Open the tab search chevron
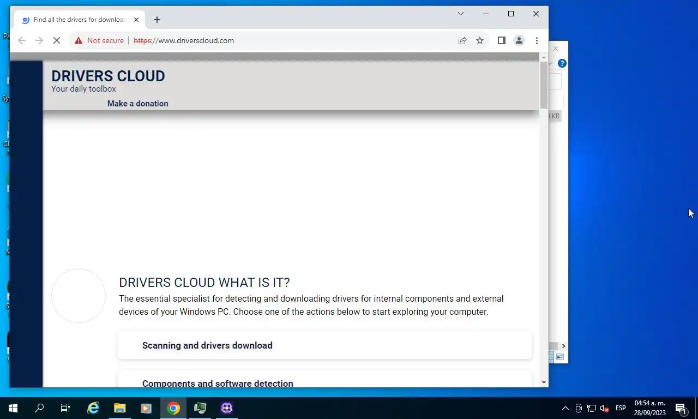698x419 pixels. (x=461, y=14)
